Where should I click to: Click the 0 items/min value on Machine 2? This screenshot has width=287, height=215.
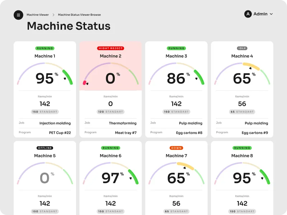(x=110, y=104)
